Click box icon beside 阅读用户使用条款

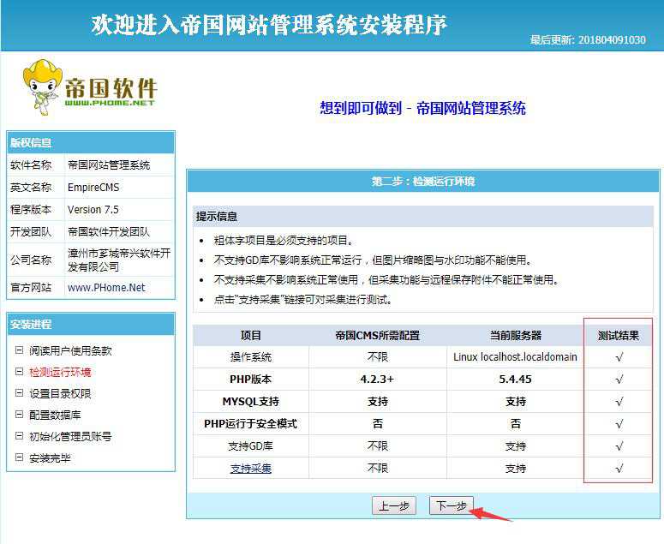[19, 350]
